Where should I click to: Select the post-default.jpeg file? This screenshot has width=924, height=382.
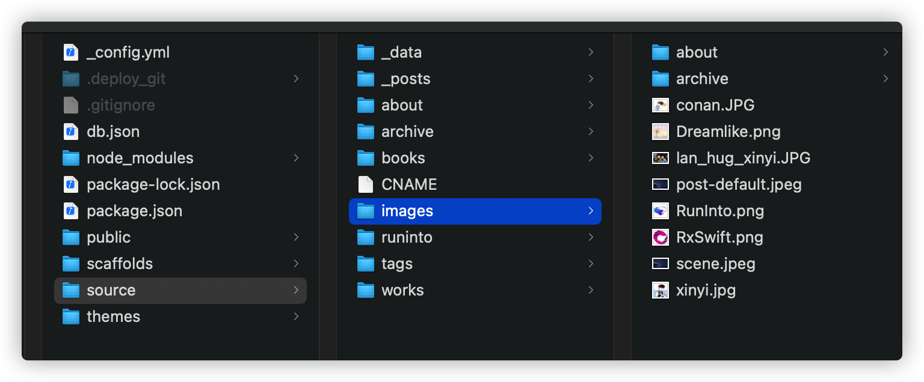(770, 184)
